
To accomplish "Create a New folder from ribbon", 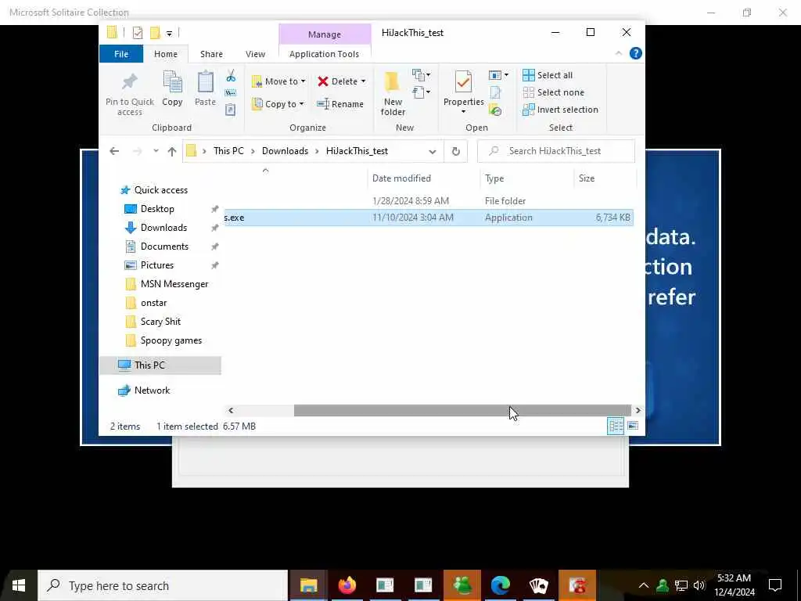I will (x=393, y=94).
